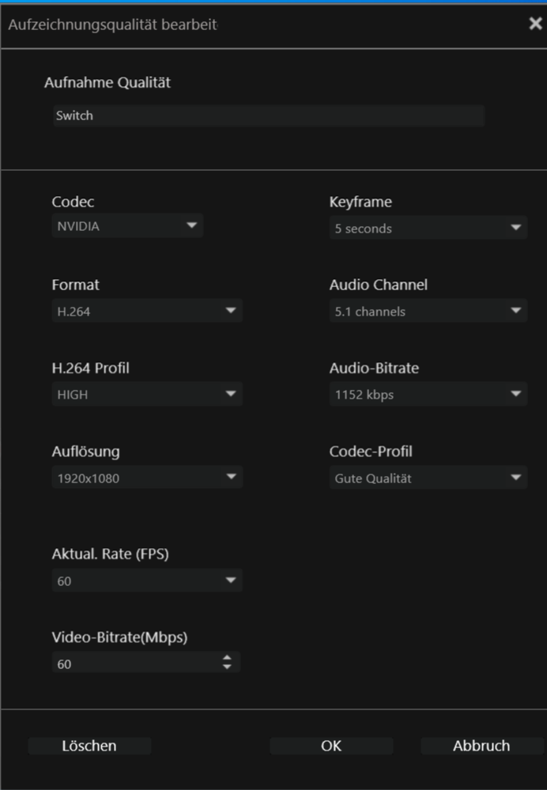547x790 pixels.
Task: Click the Codec-Profil dropdown arrow icon
Action: [515, 478]
